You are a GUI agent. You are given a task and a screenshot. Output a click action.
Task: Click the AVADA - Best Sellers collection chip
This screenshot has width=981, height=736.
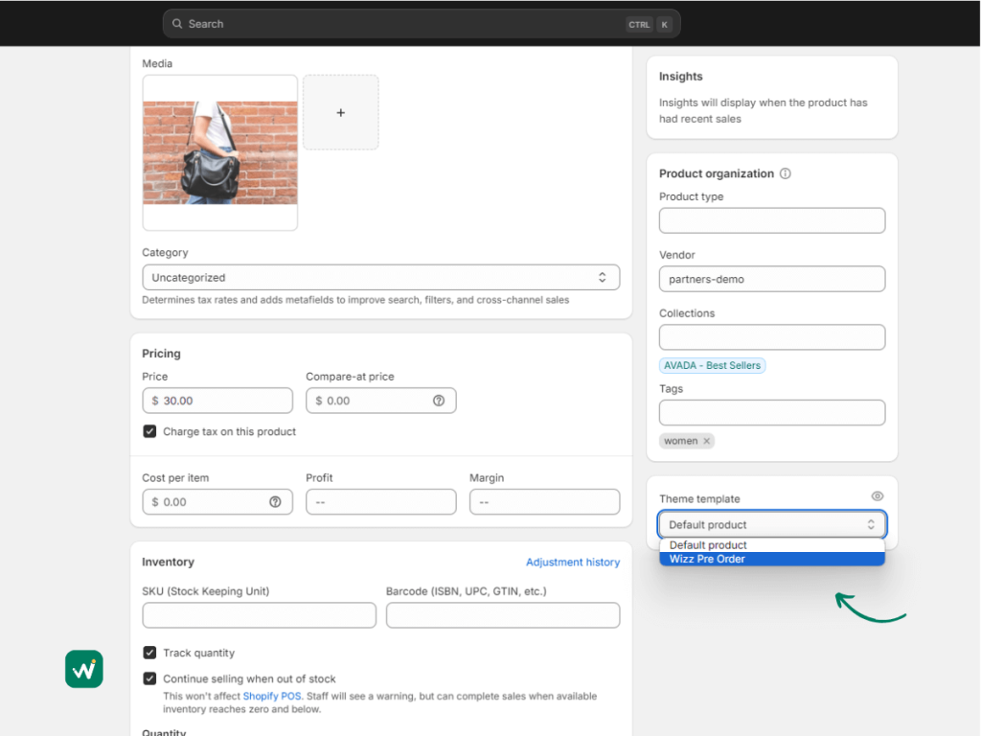tap(712, 365)
